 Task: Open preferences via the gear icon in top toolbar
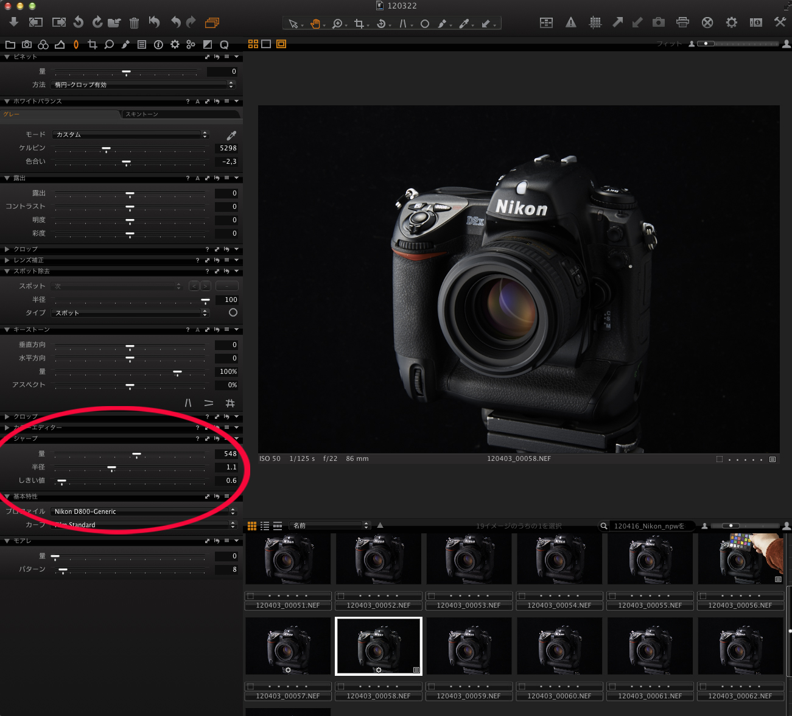[732, 23]
